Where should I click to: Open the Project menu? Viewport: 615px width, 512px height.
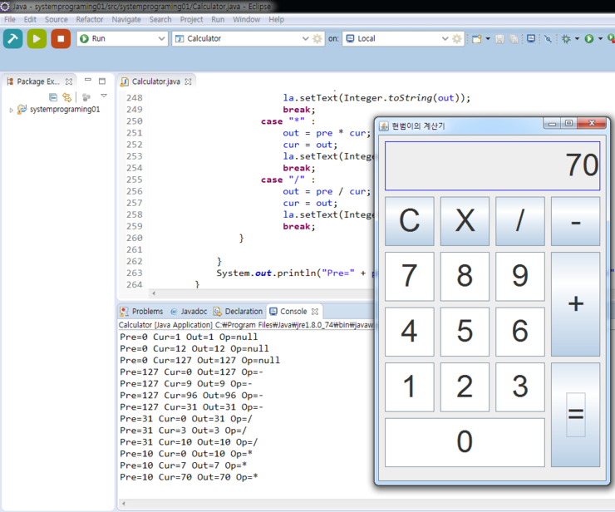(191, 19)
